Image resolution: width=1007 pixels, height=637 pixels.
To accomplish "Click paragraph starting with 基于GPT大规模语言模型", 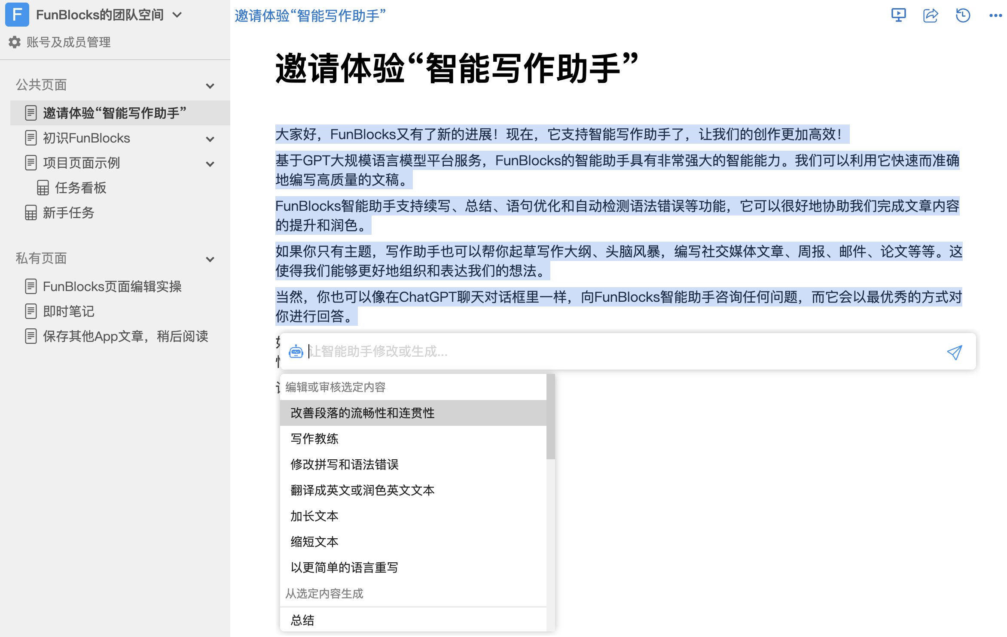I will click(x=617, y=170).
